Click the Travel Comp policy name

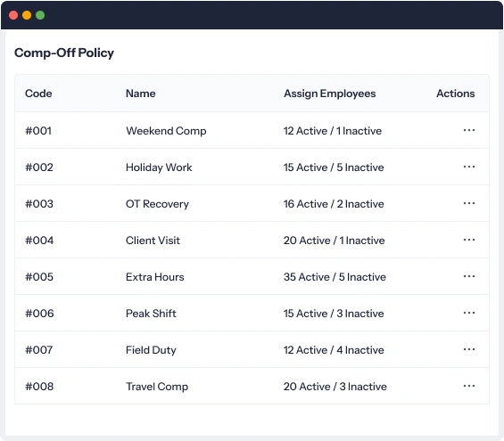tap(157, 387)
